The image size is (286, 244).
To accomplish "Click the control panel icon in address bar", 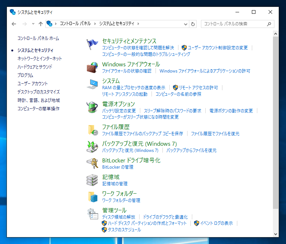I will tap(49, 24).
